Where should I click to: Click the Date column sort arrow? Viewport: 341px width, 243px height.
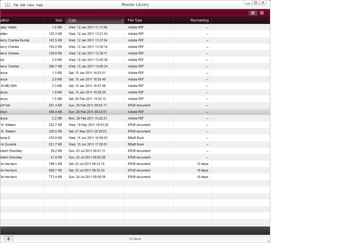[122, 20]
